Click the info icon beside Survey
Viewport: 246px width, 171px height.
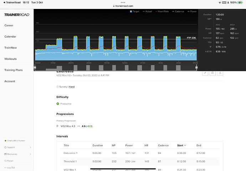pyautogui.click(x=57, y=87)
